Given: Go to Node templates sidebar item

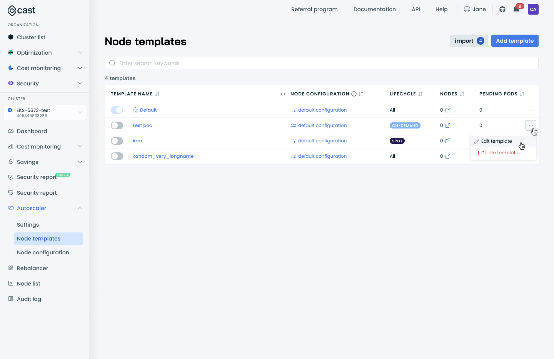Looking at the screenshot, I should click(48, 239).
